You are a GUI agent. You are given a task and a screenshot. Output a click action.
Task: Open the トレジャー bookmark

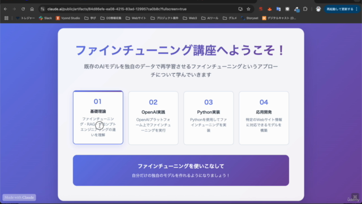coord(25,18)
